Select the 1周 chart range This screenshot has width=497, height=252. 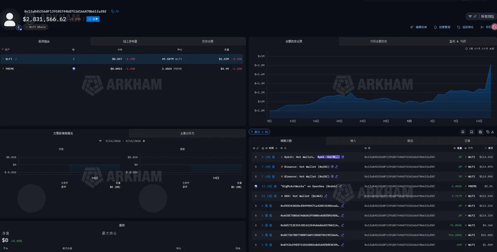(x=471, y=49)
